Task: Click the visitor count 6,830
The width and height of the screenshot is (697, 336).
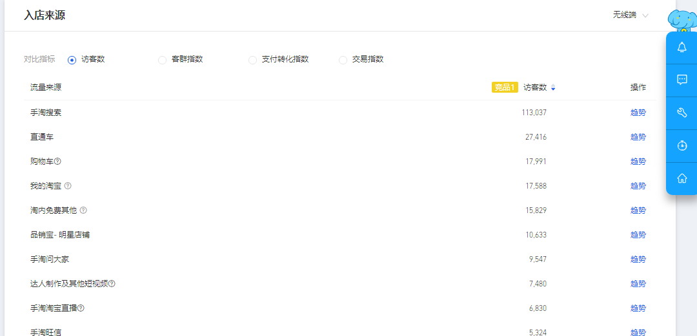Action: tap(538, 308)
